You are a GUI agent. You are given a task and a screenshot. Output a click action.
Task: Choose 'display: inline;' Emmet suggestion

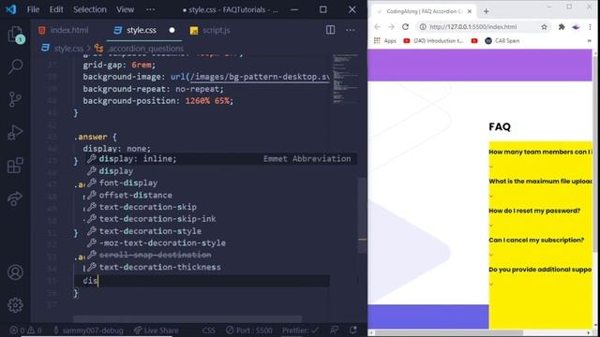[x=220, y=159]
